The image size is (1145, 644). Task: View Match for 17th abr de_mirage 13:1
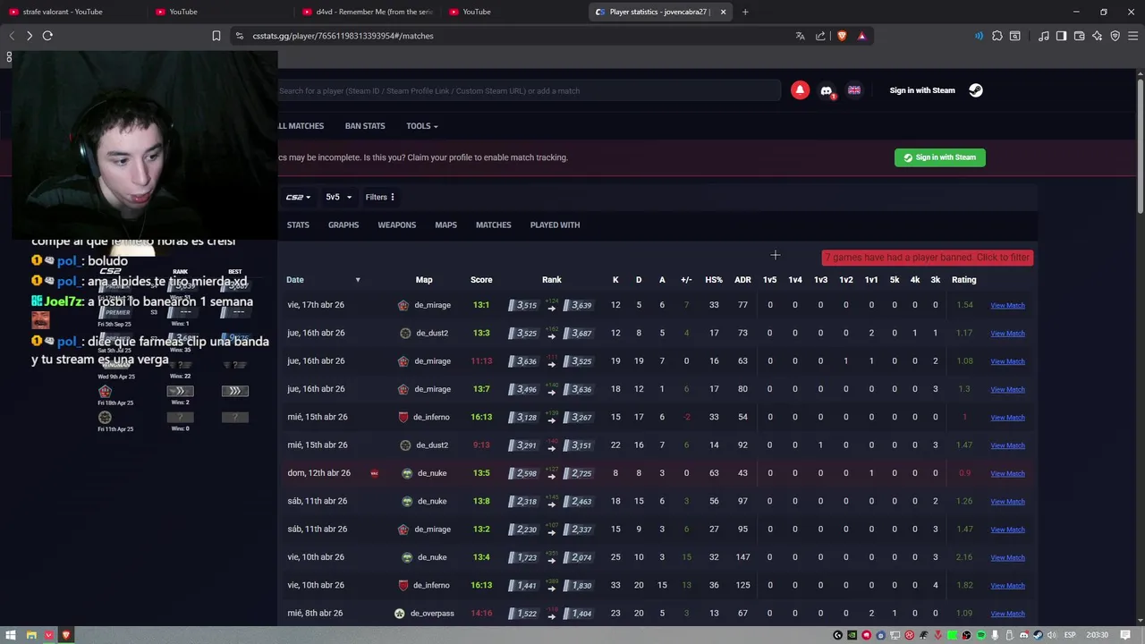point(1007,306)
